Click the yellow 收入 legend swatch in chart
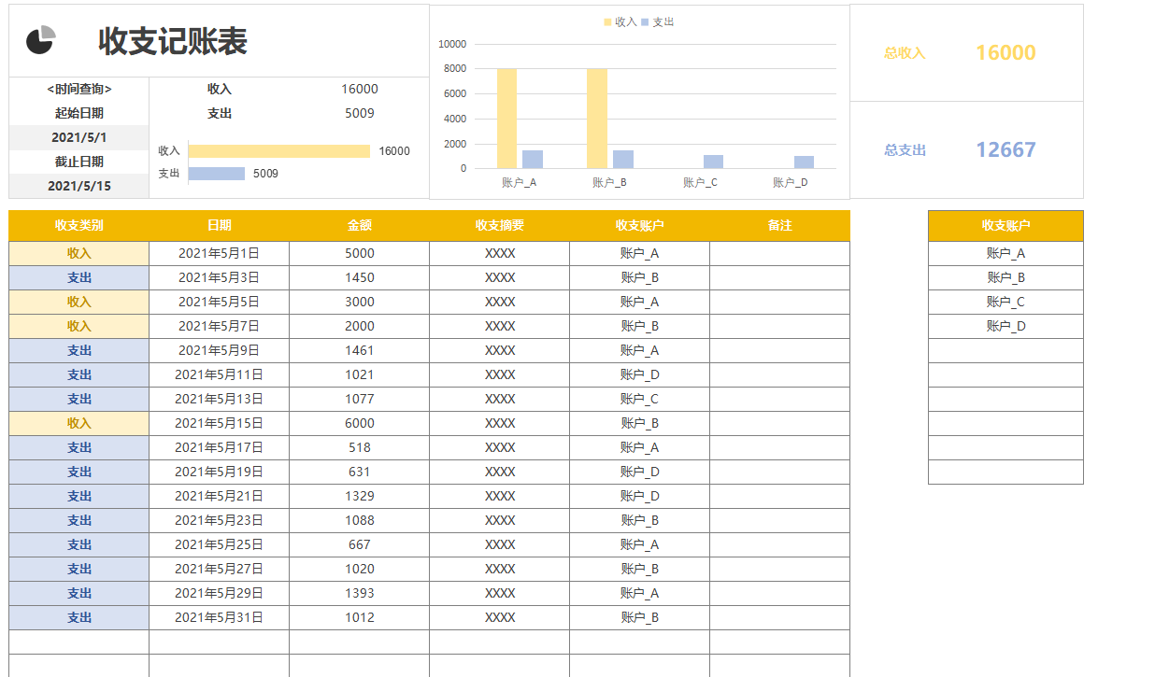Screen dimensions: 1155x677 (x=608, y=22)
